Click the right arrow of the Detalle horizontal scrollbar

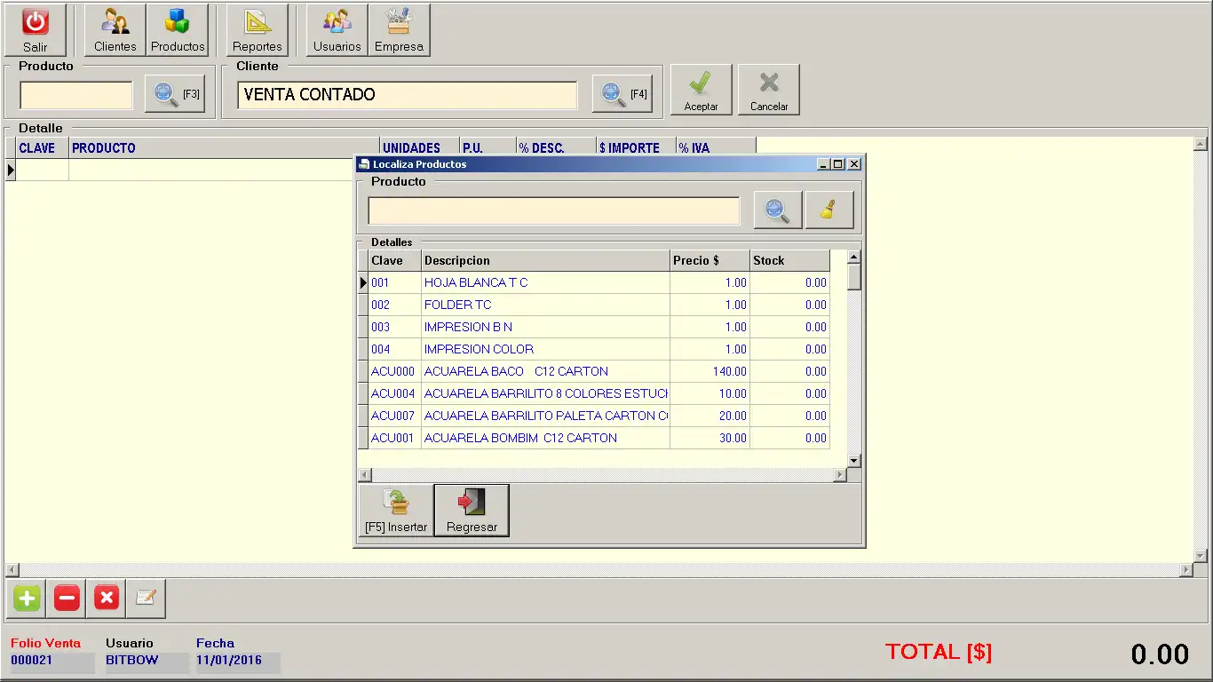click(x=1186, y=570)
